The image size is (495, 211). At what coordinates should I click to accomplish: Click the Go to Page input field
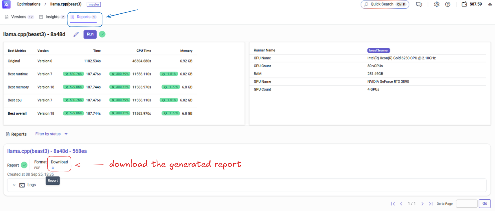click(x=466, y=204)
